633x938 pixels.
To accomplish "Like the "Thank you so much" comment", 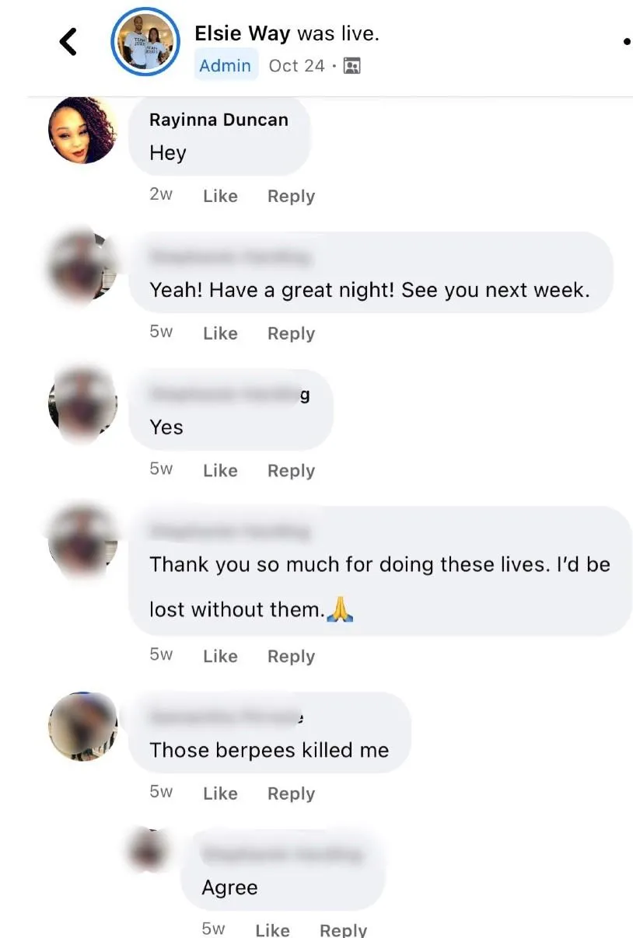I will click(220, 657).
